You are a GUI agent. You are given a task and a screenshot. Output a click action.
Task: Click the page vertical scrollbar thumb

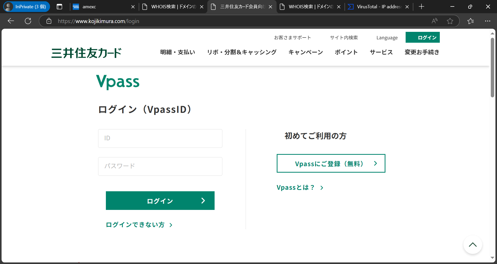492,68
